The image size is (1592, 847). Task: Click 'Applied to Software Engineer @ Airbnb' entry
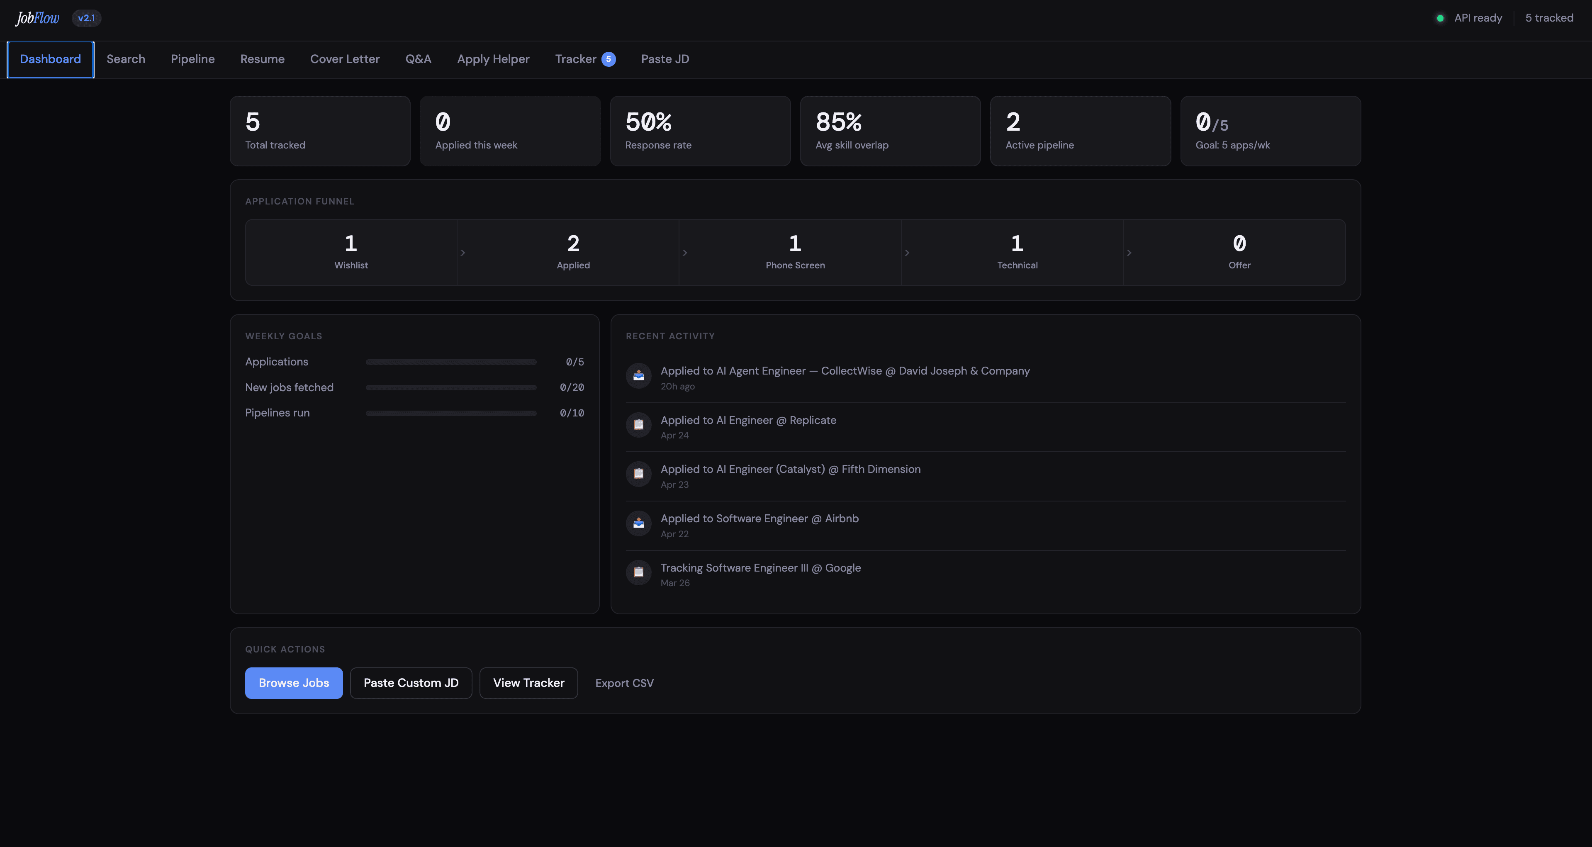[986, 525]
